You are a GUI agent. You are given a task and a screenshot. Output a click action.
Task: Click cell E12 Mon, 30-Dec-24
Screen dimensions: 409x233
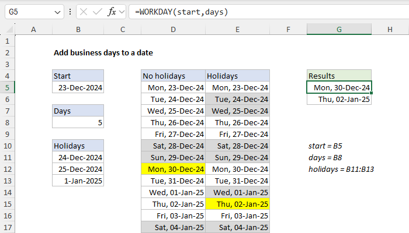tap(237, 170)
